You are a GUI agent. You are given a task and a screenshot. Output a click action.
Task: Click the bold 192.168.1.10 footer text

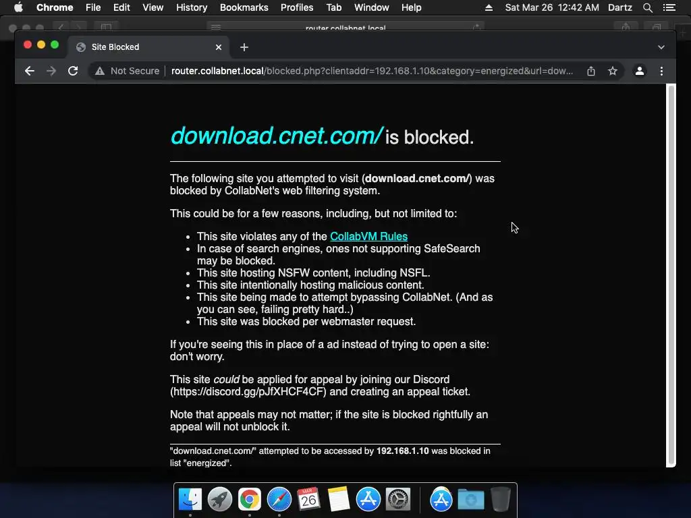[402, 451]
